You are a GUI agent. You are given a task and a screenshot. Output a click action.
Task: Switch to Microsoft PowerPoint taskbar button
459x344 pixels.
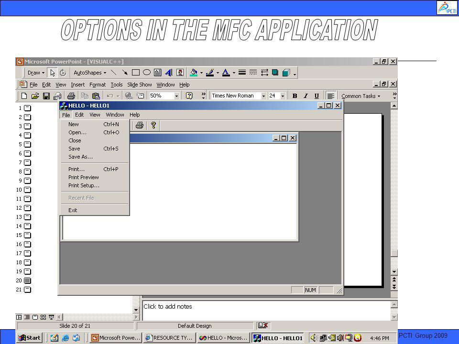(x=115, y=338)
